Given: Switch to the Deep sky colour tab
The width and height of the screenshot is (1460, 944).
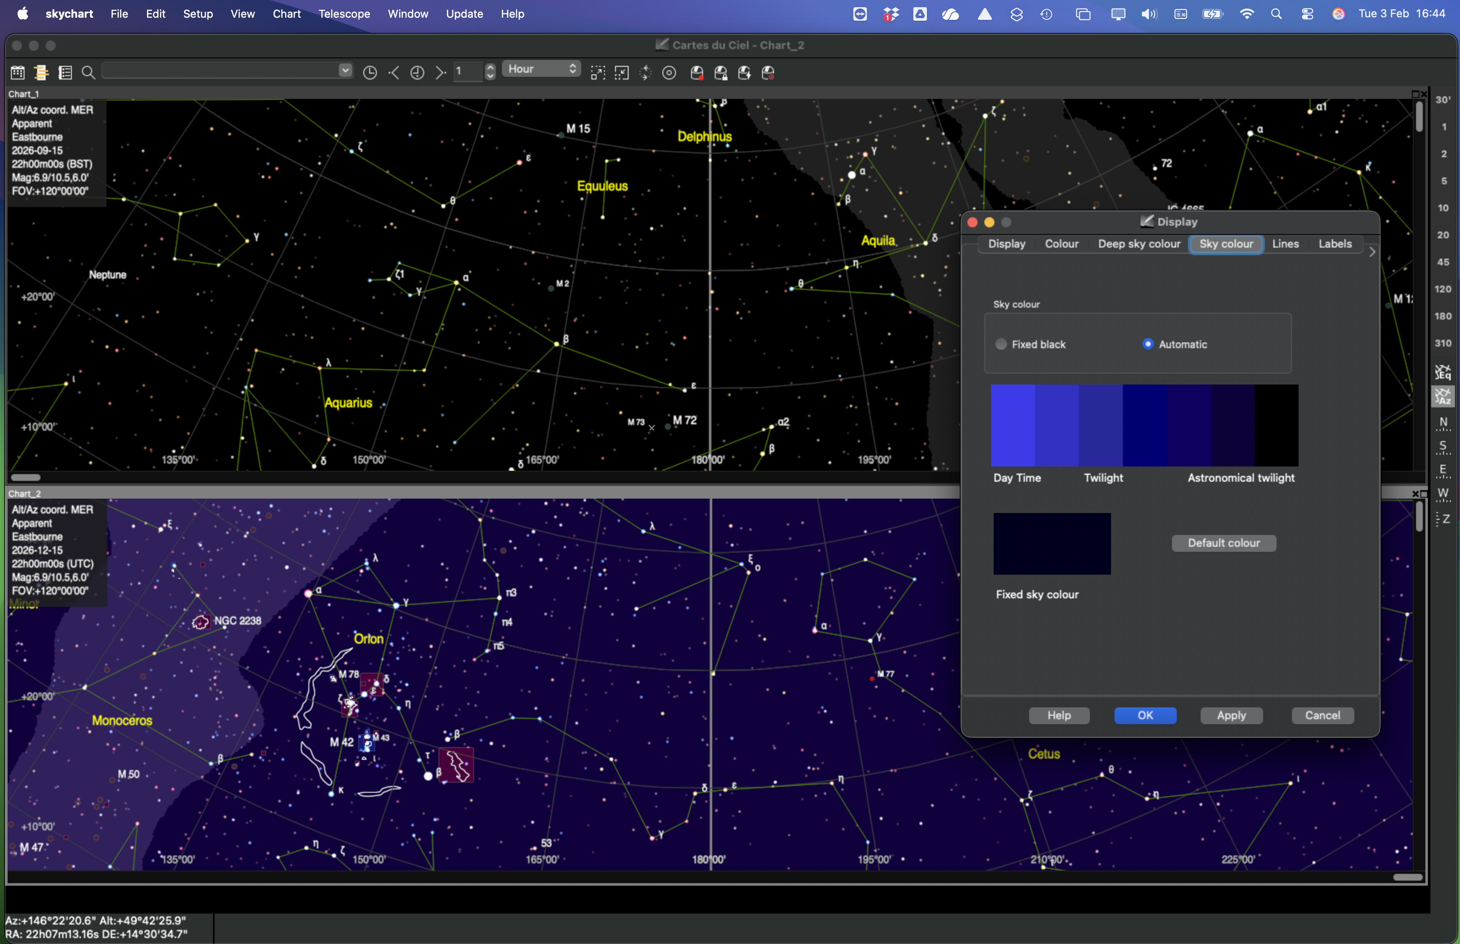Looking at the screenshot, I should point(1139,244).
